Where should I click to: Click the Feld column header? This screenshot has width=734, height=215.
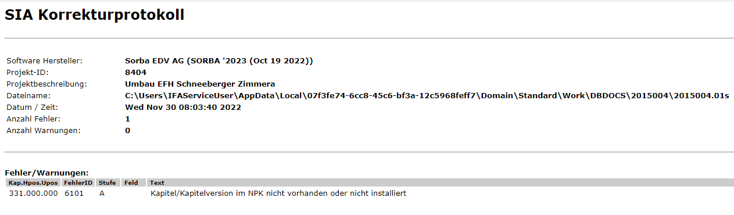(x=131, y=182)
